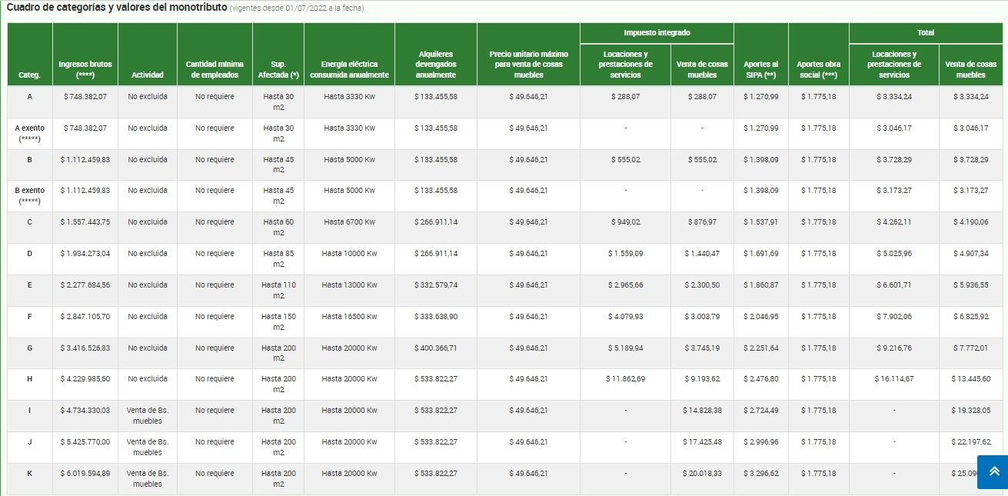Click the scroll-to-top arrow button
This screenshot has width=1008, height=496.
point(993,471)
